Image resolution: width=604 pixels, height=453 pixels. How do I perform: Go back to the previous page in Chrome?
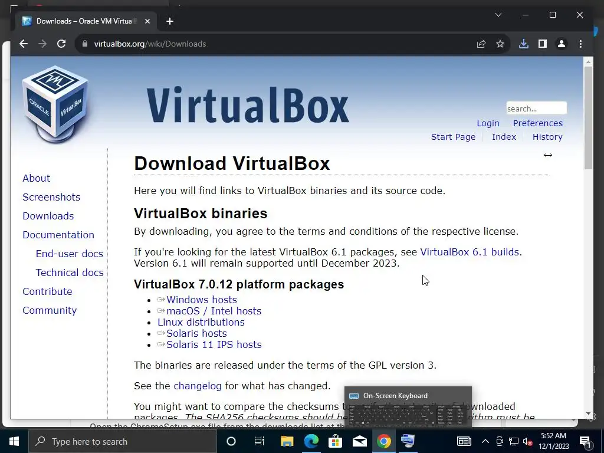coord(24,44)
